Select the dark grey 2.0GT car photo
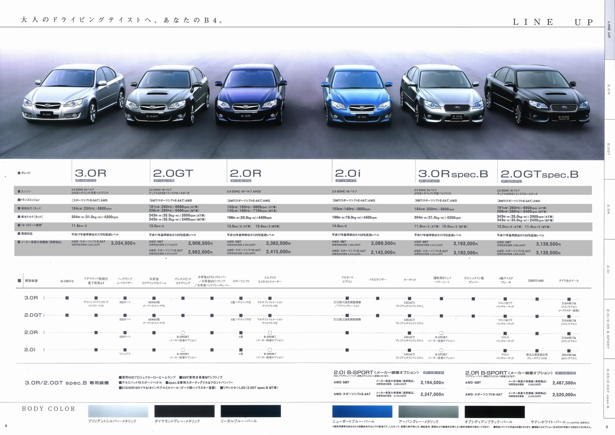The height and width of the screenshot is (435, 615). point(168,96)
